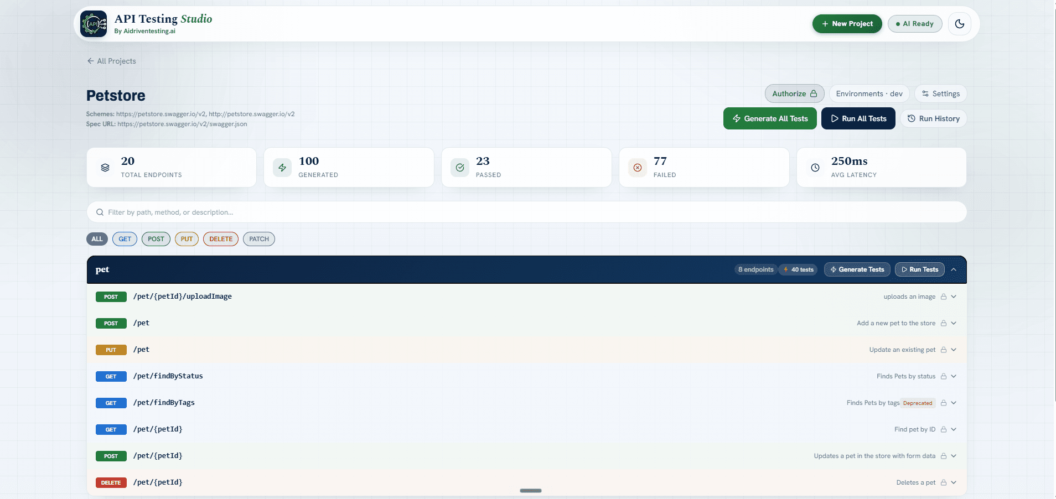
Task: Expand the Update an existing pet chevron
Action: tap(954, 350)
